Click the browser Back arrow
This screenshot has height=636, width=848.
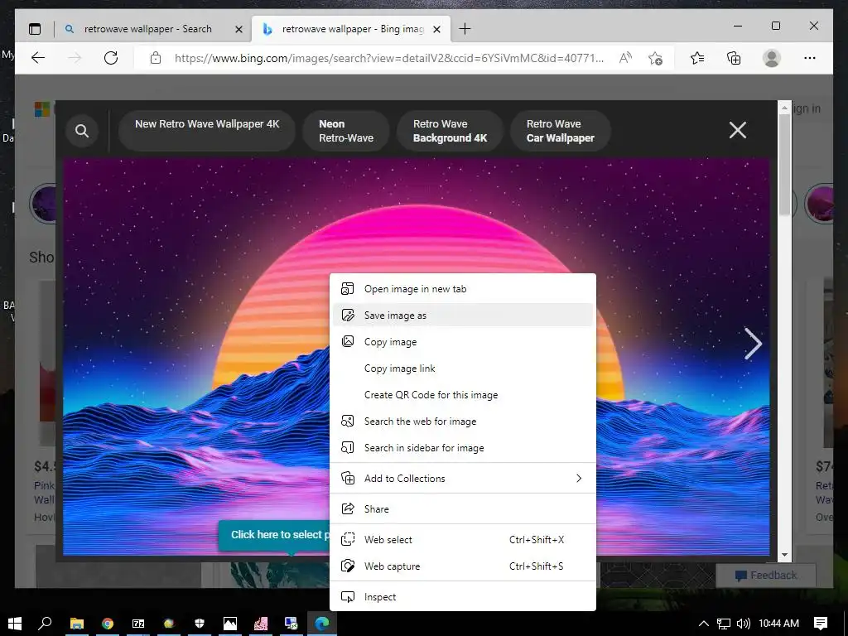click(38, 58)
